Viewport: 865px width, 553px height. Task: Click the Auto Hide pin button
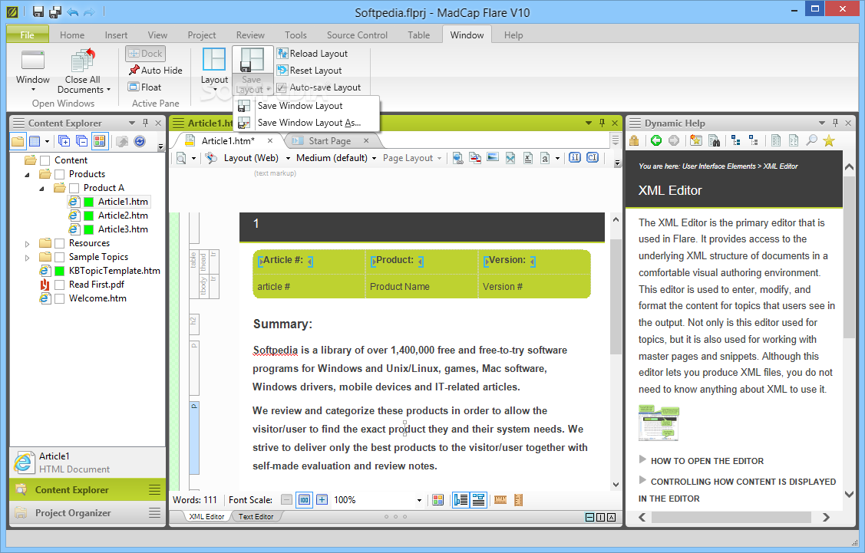pyautogui.click(x=155, y=70)
